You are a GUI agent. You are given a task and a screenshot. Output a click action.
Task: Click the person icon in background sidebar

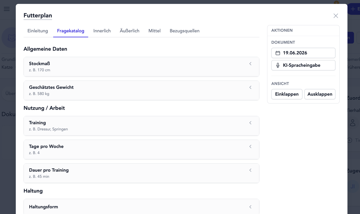pos(352,123)
